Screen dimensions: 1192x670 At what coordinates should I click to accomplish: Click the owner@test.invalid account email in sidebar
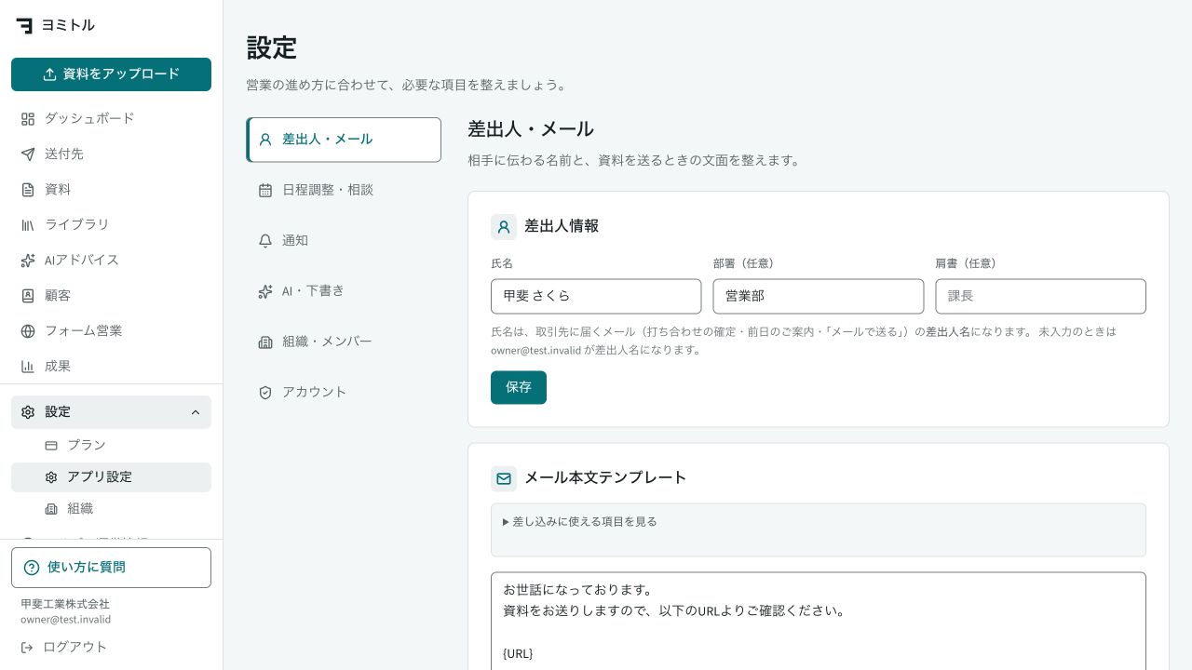pyautogui.click(x=65, y=620)
